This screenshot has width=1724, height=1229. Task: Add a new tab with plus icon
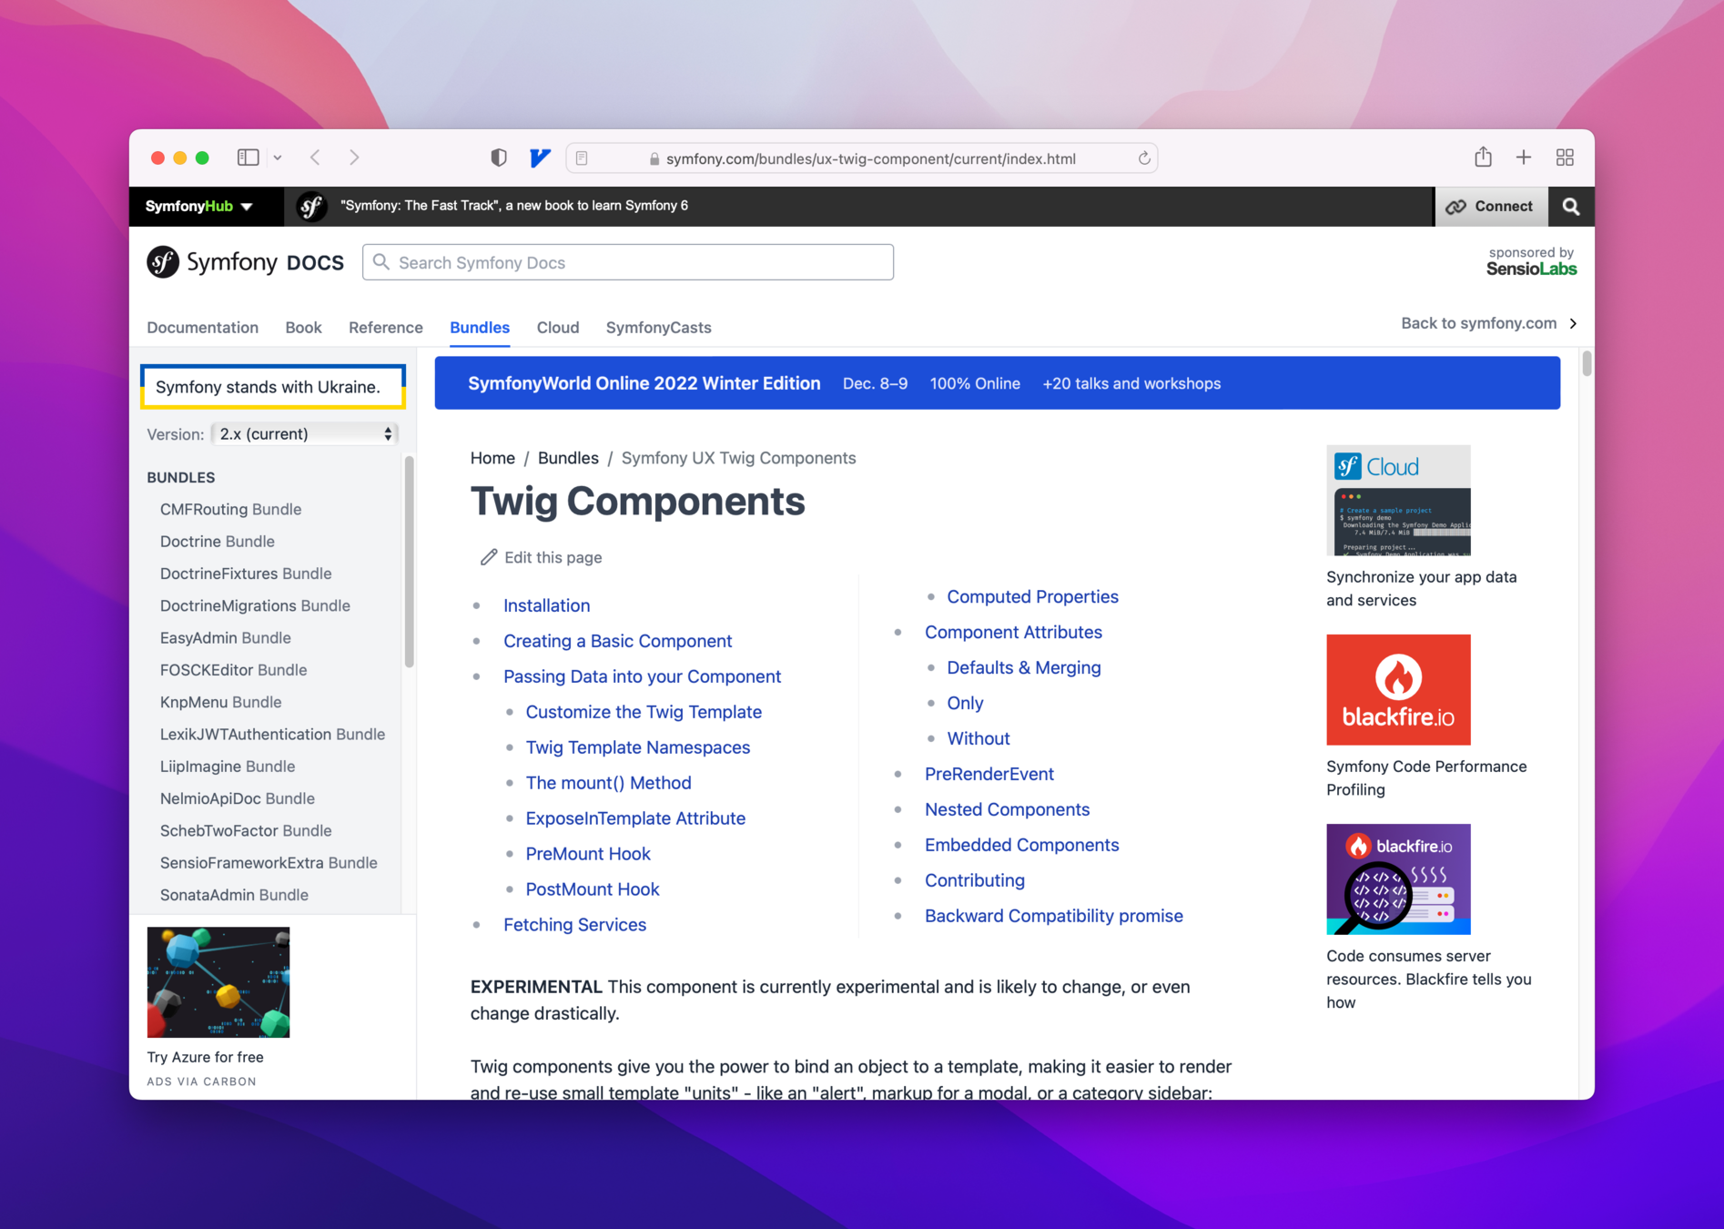(x=1524, y=157)
